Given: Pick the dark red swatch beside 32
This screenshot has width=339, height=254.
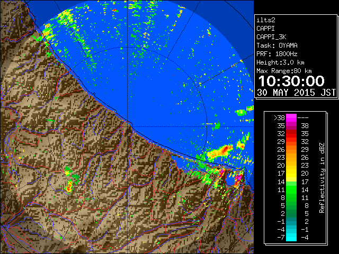Looking at the screenshot, I should click(291, 134).
